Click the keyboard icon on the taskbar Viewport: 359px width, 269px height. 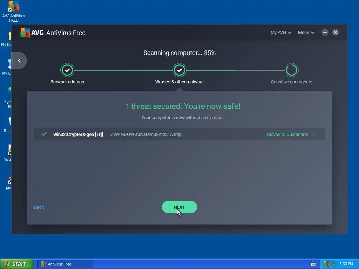tap(313, 264)
